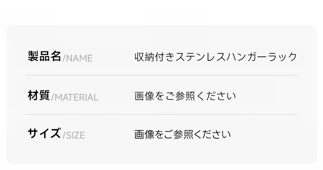Click divider line above the size row
This screenshot has width=323, height=170.
162,114
